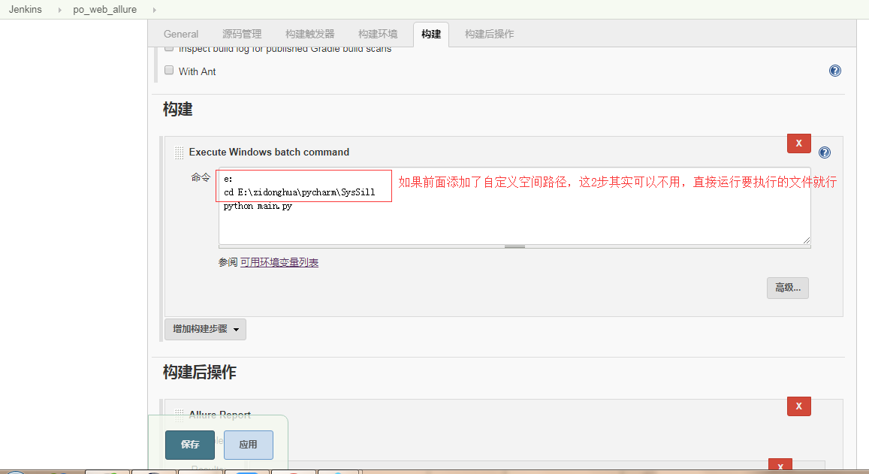Select the 构建 tab
The image size is (869, 474).
pos(430,35)
